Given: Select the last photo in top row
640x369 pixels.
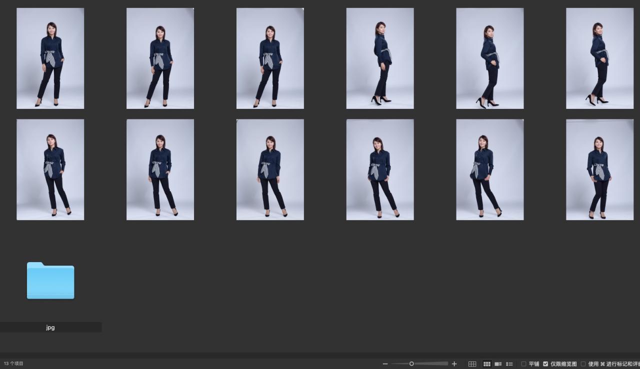Looking at the screenshot, I should coord(599,58).
